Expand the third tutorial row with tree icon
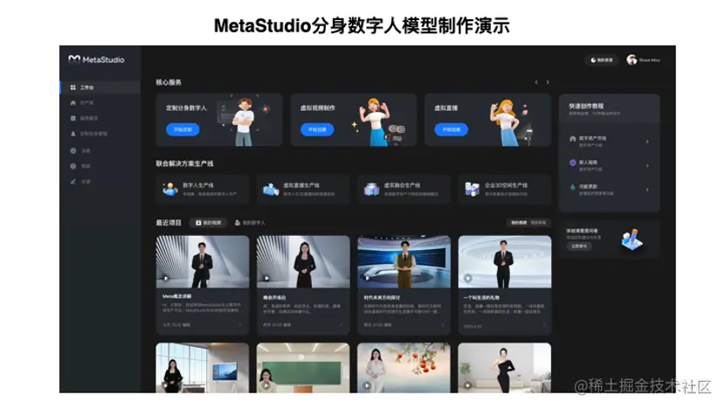The image size is (725, 409). 609,190
